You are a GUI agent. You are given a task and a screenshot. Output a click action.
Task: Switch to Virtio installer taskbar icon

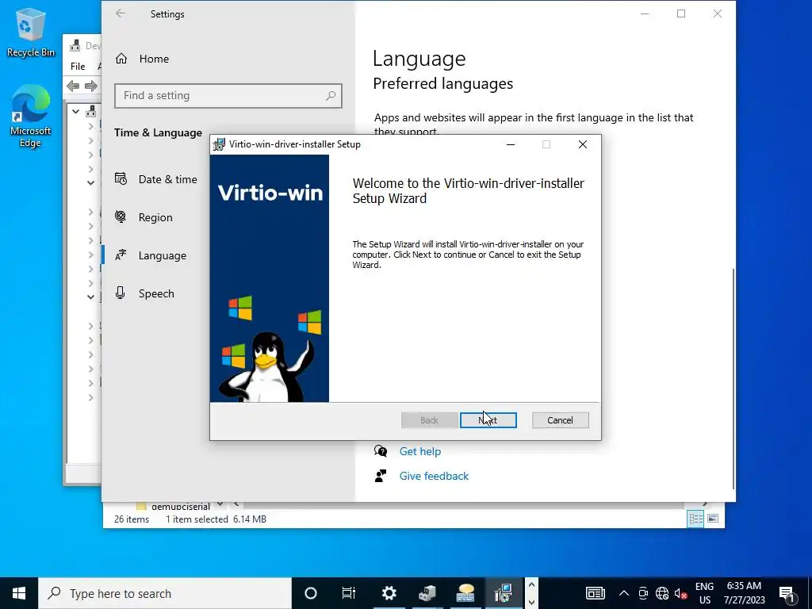503,593
